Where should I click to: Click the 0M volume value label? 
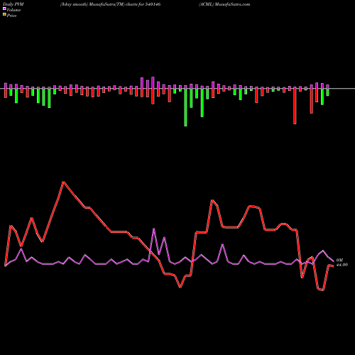339,261
